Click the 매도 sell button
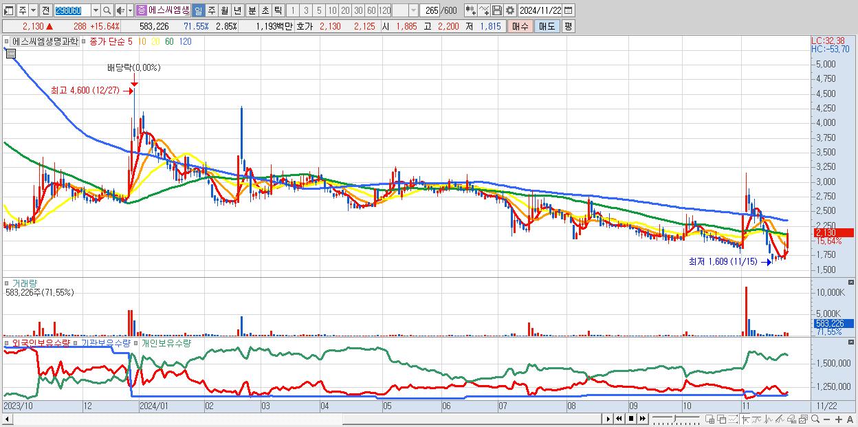858x427 pixels. tap(547, 26)
